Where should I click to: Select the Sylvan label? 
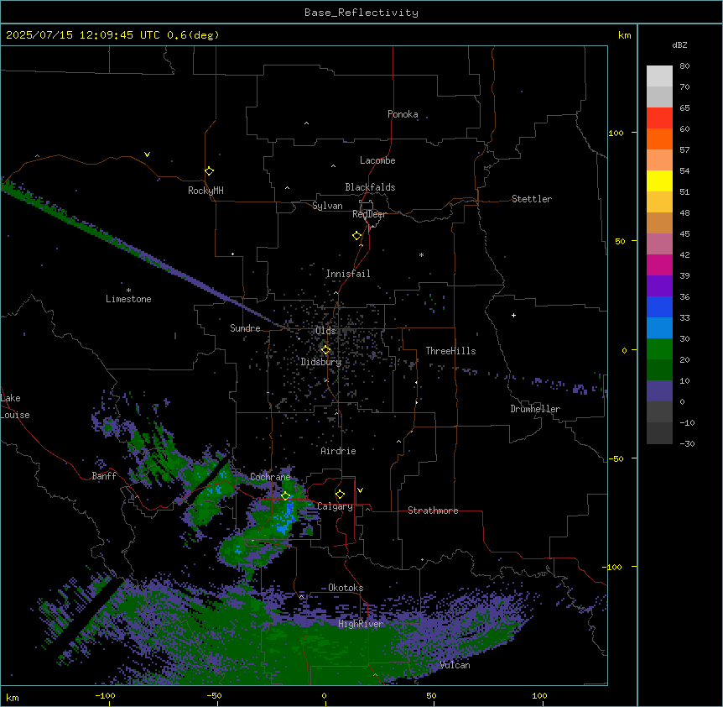(327, 206)
